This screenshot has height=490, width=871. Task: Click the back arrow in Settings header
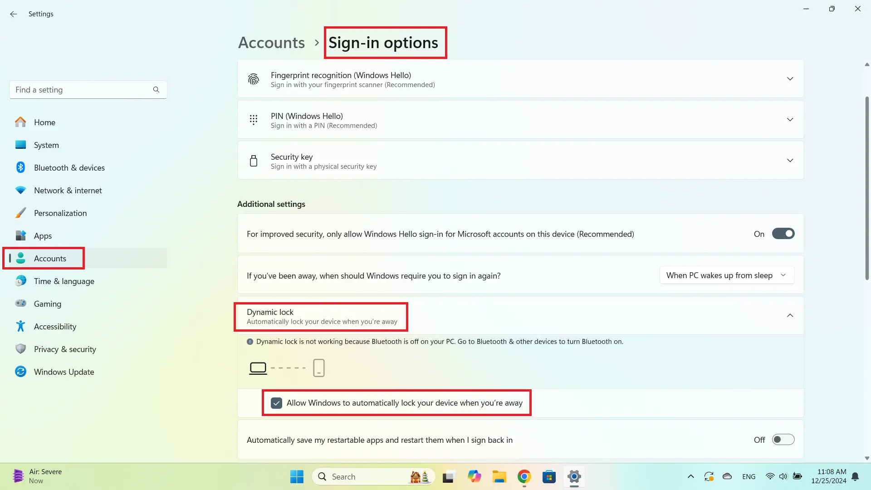tap(14, 14)
